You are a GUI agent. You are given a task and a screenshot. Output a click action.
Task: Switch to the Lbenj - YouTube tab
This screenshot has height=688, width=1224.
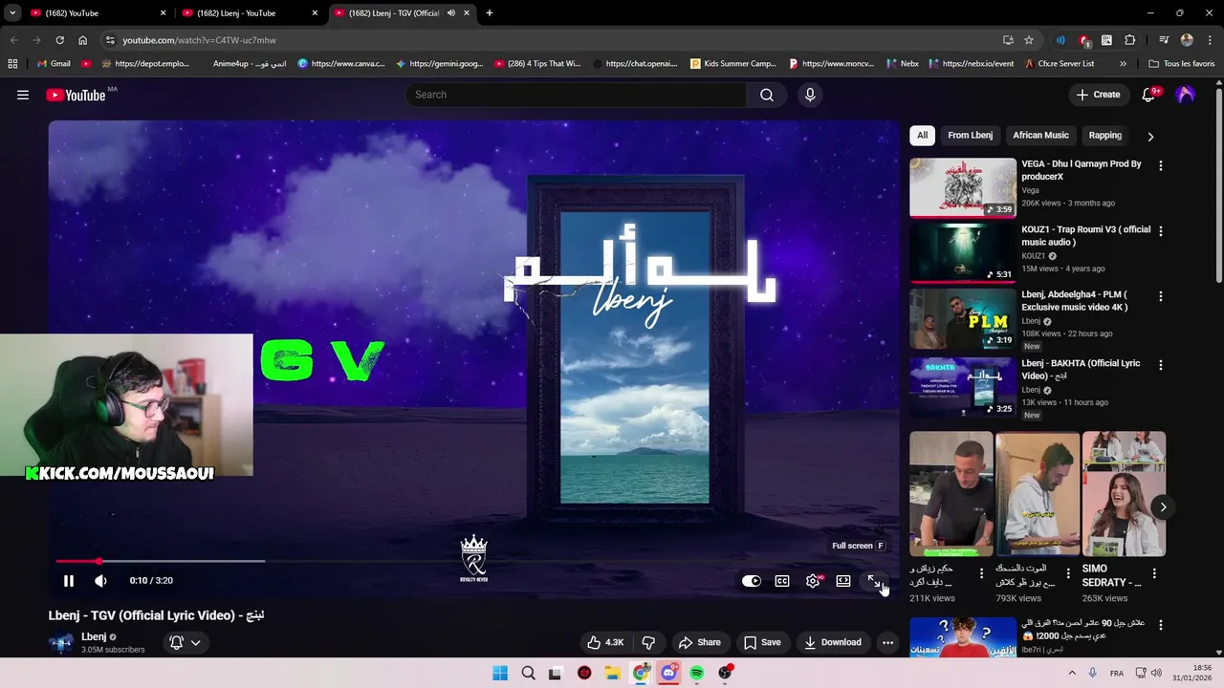click(250, 13)
